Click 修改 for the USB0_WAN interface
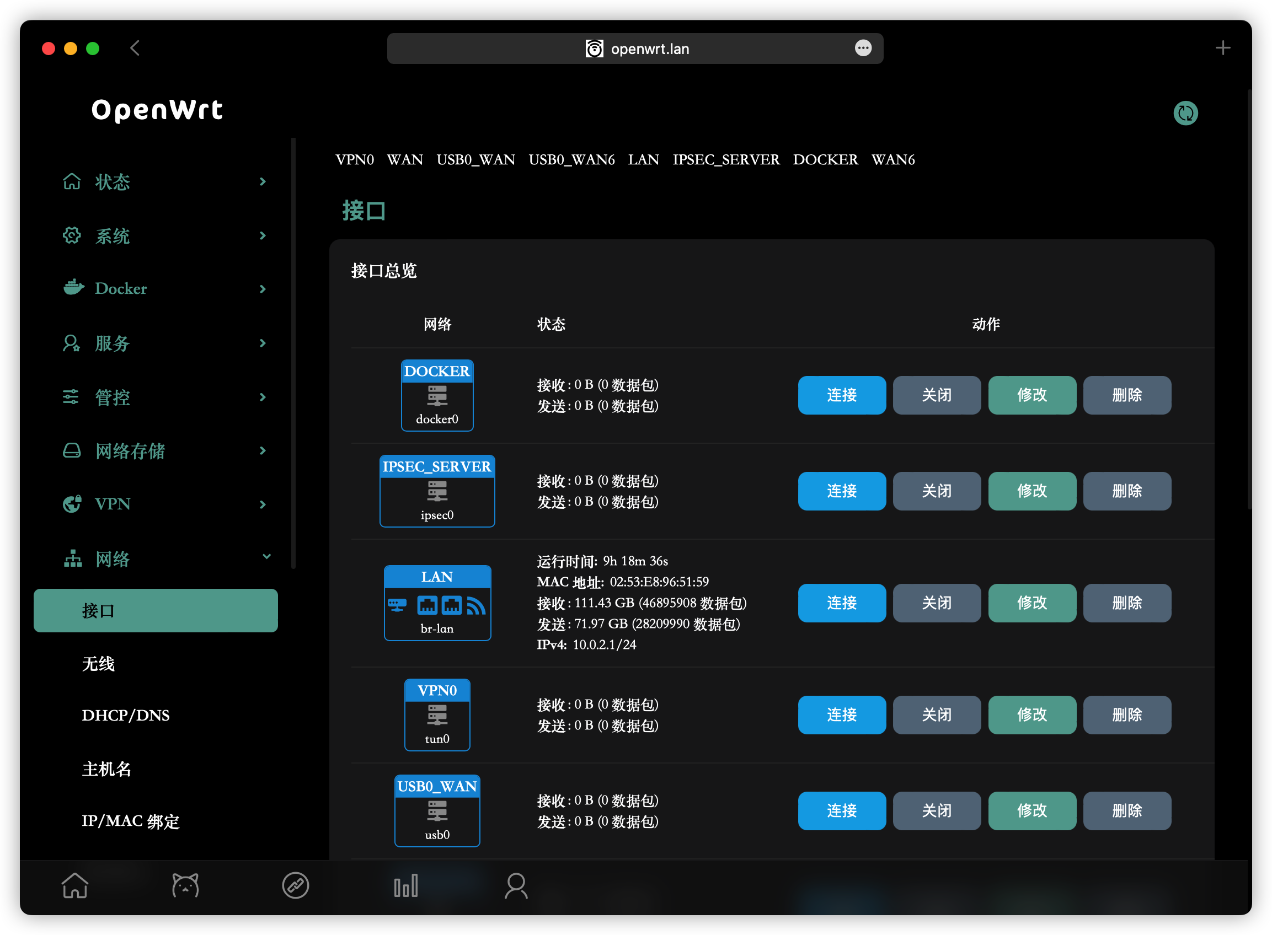 (x=1033, y=811)
